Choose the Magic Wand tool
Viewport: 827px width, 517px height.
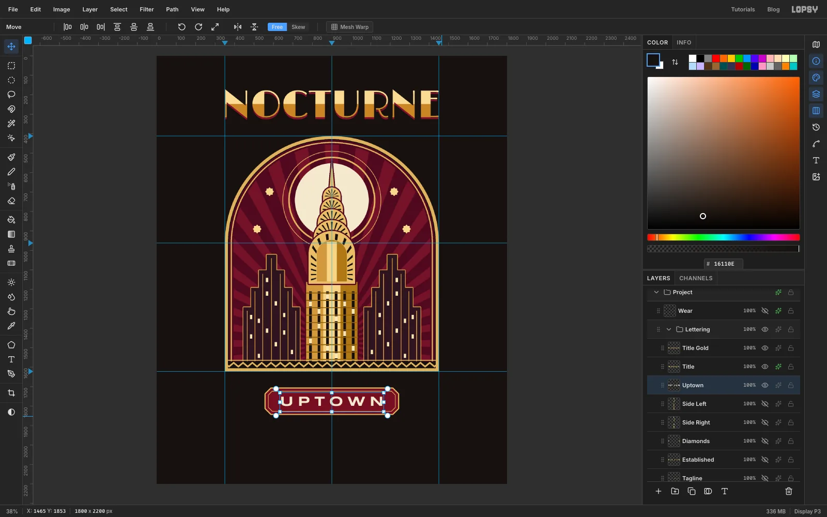click(11, 124)
